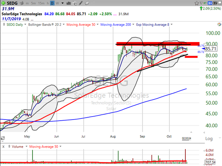
Task: Click the low price 84.05
Action: [71, 14]
